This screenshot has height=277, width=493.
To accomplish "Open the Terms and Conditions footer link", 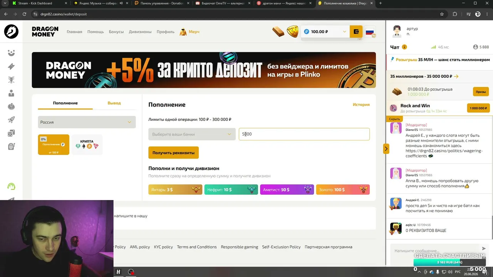I will coord(197,247).
